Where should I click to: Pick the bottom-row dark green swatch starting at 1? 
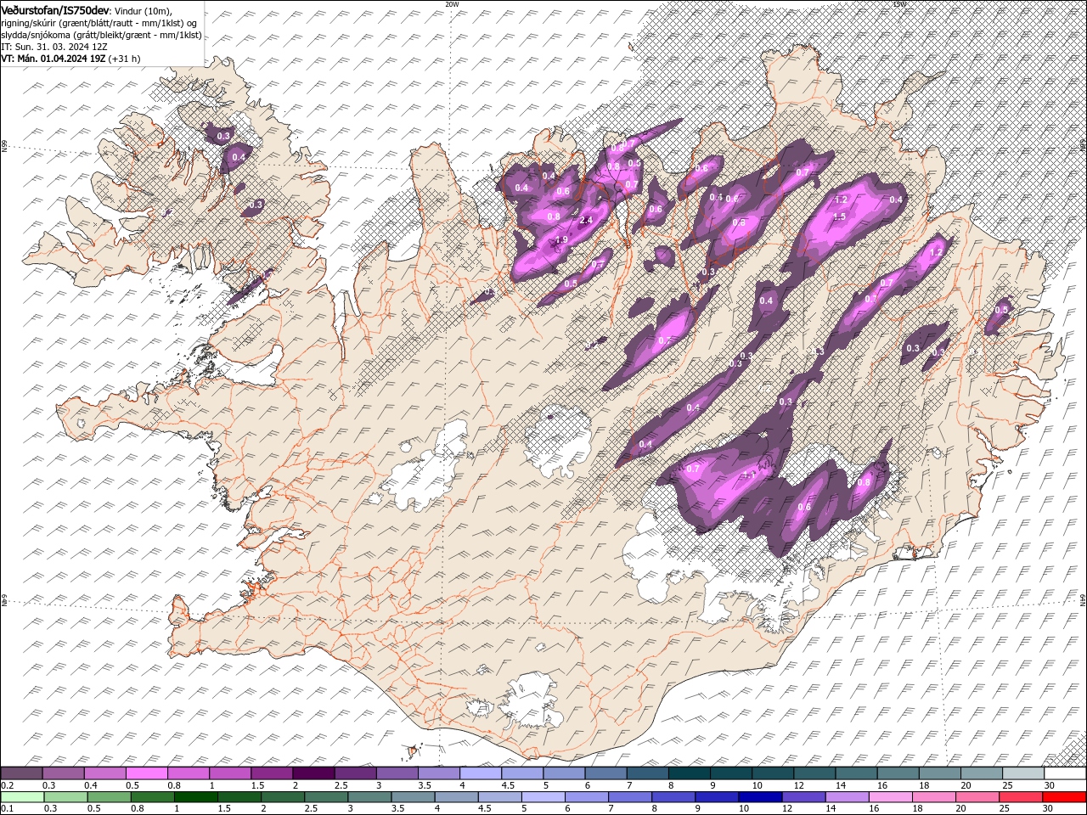[x=197, y=796]
